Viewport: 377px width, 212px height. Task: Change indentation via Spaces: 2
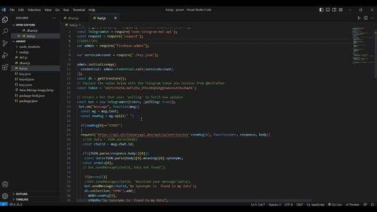[275, 204]
